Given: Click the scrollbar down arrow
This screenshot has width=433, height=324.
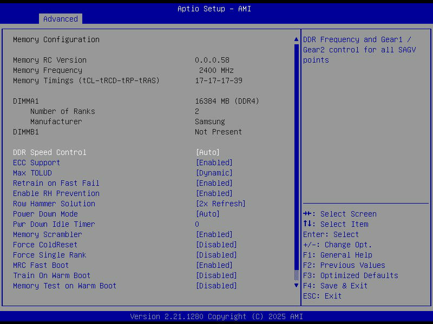Looking at the screenshot, I should pos(296,285).
